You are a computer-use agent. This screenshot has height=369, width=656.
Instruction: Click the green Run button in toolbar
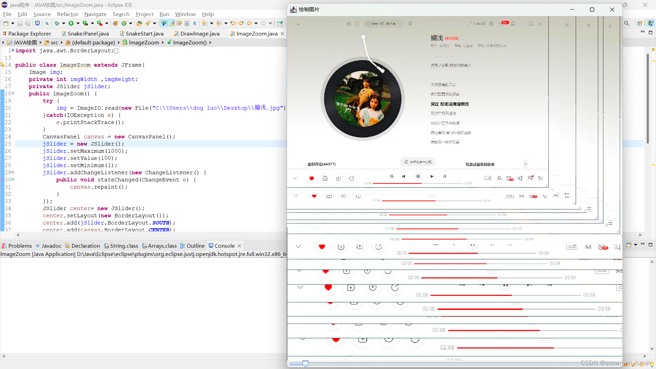click(x=71, y=23)
